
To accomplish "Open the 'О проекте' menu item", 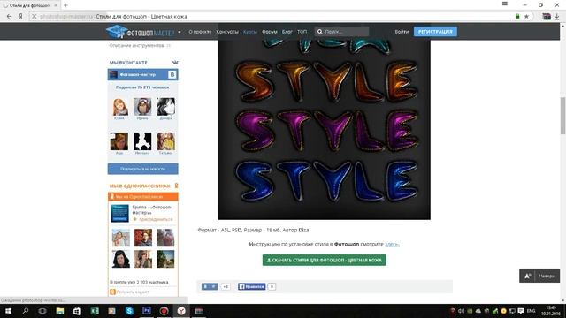I will [200, 32].
